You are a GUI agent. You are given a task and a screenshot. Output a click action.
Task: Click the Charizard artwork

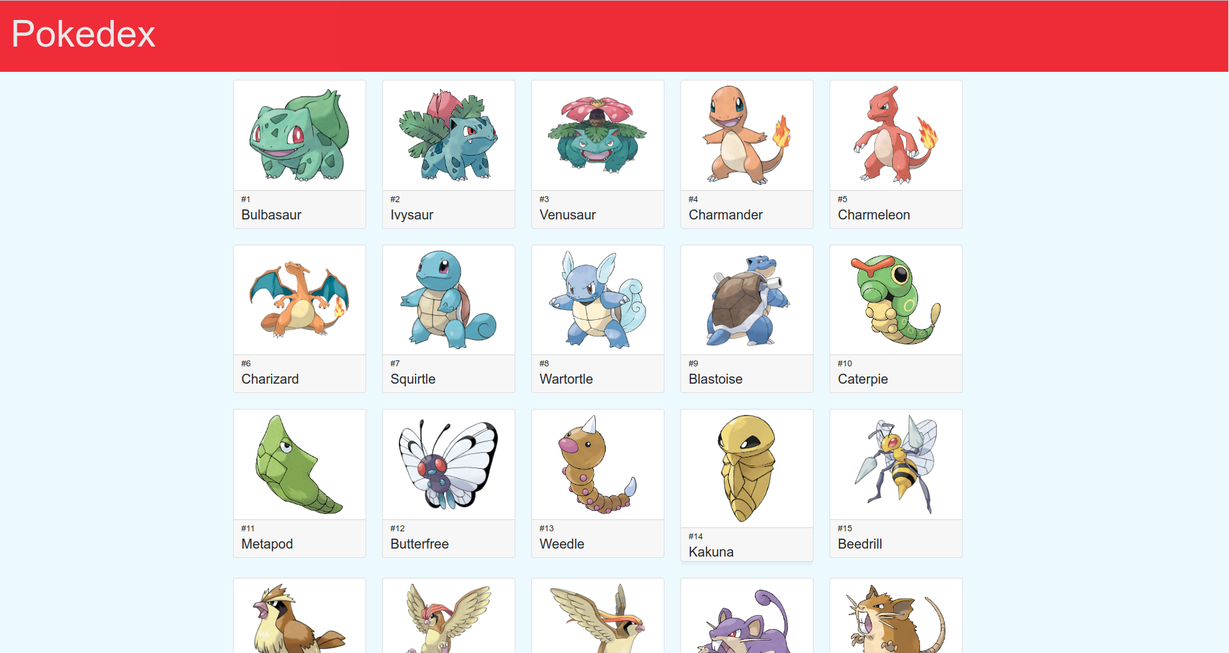[300, 300]
